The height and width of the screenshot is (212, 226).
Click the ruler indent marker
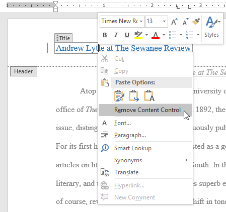(55, 7)
